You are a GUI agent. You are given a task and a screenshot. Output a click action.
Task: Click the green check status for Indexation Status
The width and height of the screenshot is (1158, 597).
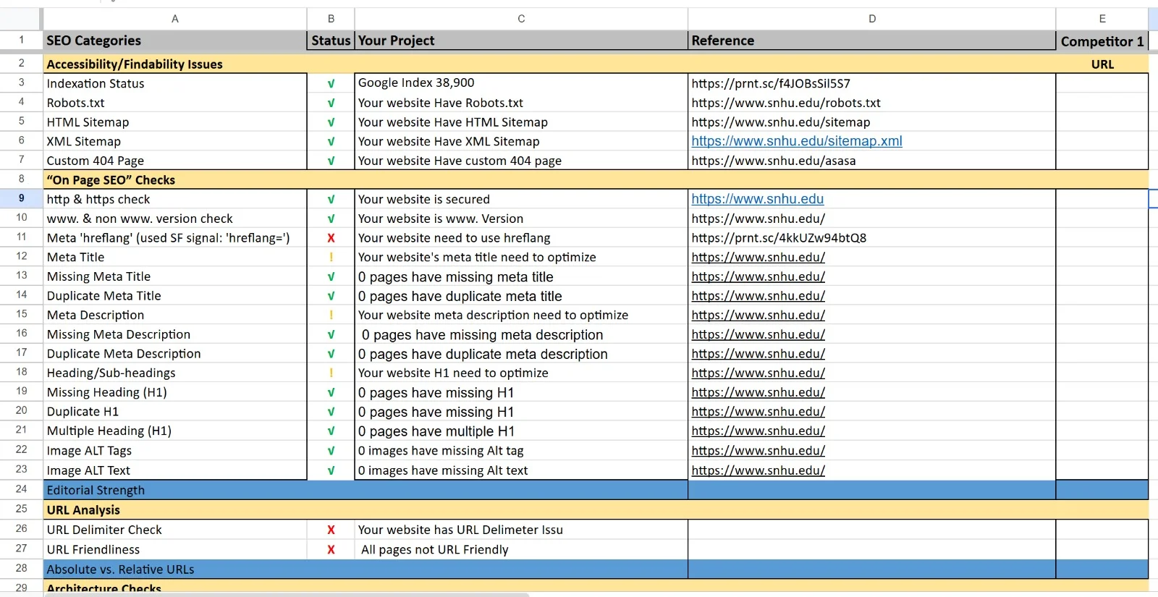331,83
